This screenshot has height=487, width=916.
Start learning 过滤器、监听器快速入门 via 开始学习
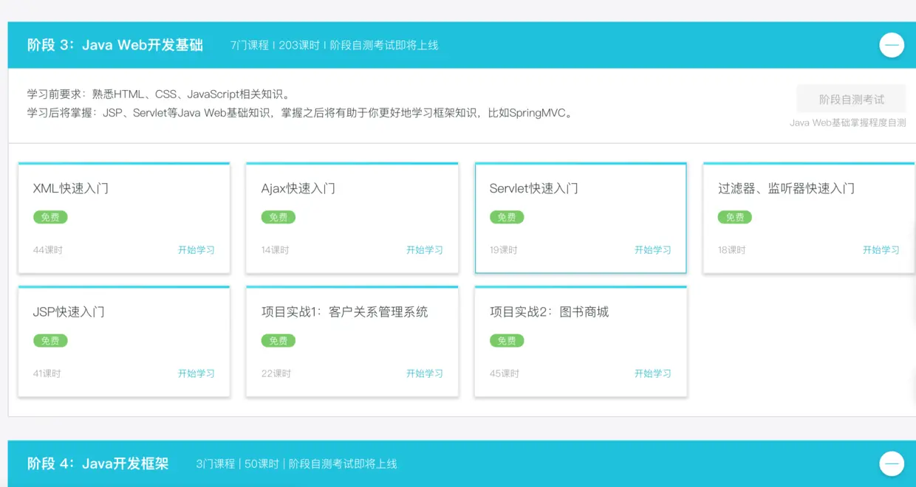point(881,250)
